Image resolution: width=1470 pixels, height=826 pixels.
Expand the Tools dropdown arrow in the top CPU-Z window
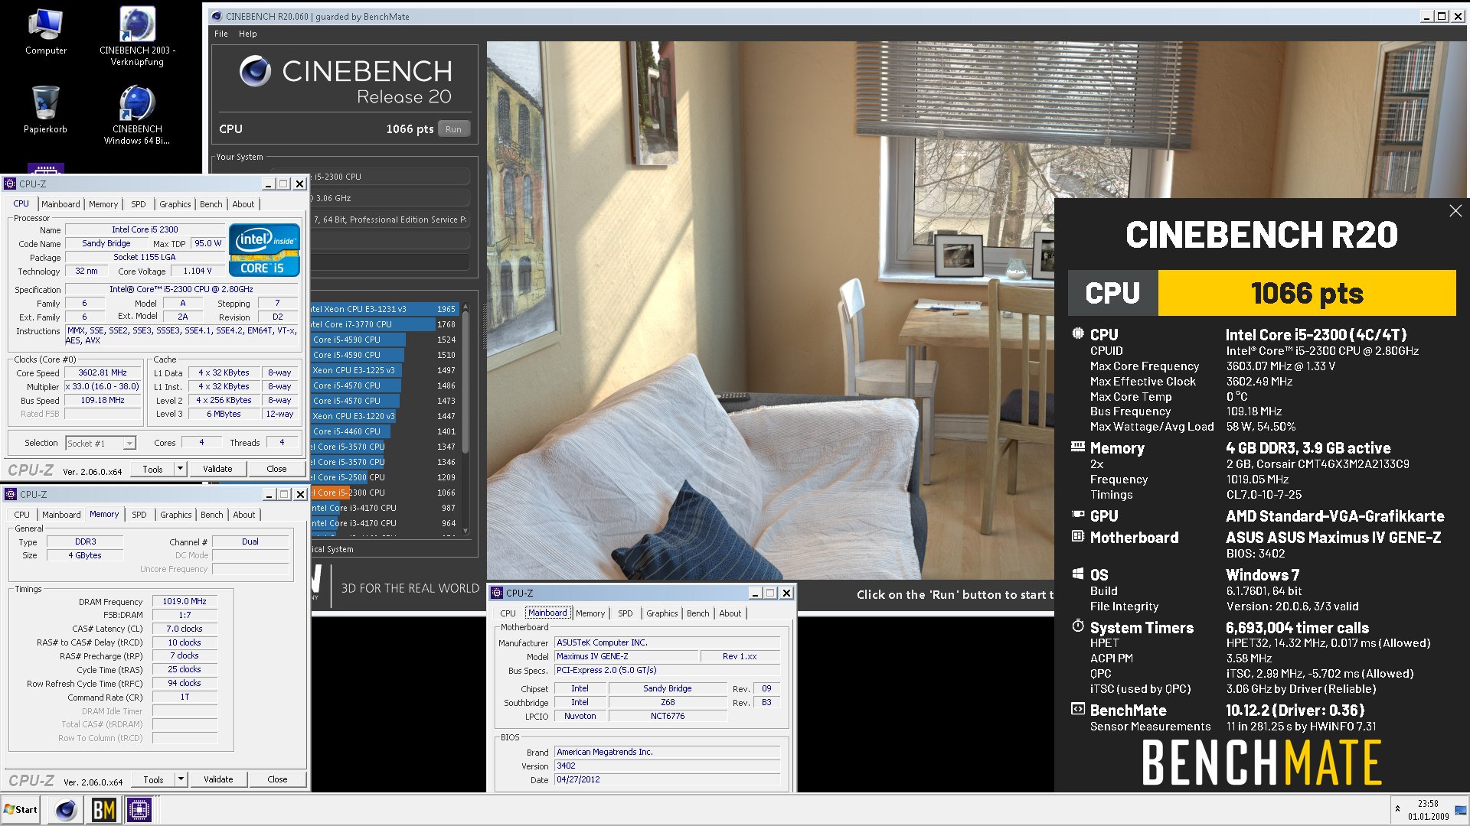[x=180, y=469]
